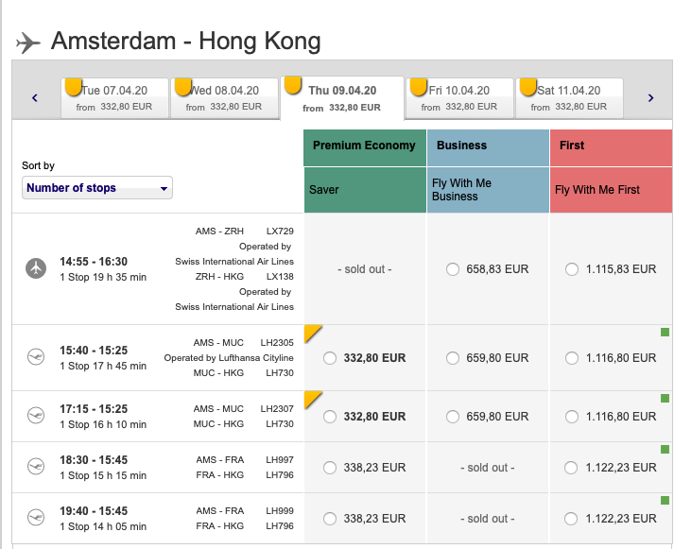
Task: Select 338,23 EUR Saver fare for 18:30 flight
Action: pyautogui.click(x=330, y=468)
